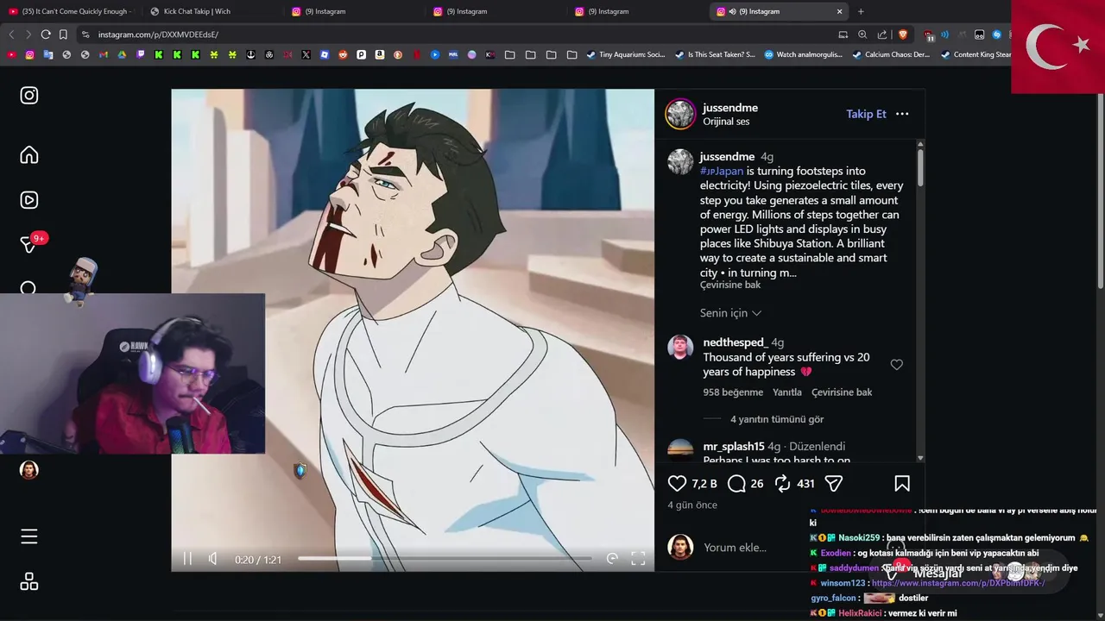The image size is (1105, 621).
Task: Close the active Instagram tab
Action: [839, 11]
